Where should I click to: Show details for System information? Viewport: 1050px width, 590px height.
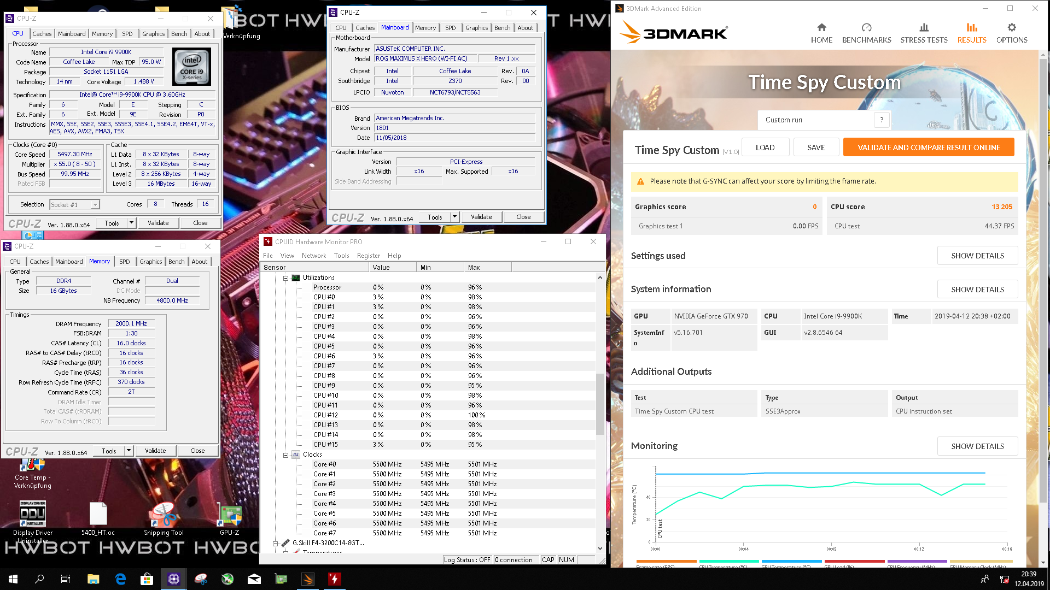point(977,290)
